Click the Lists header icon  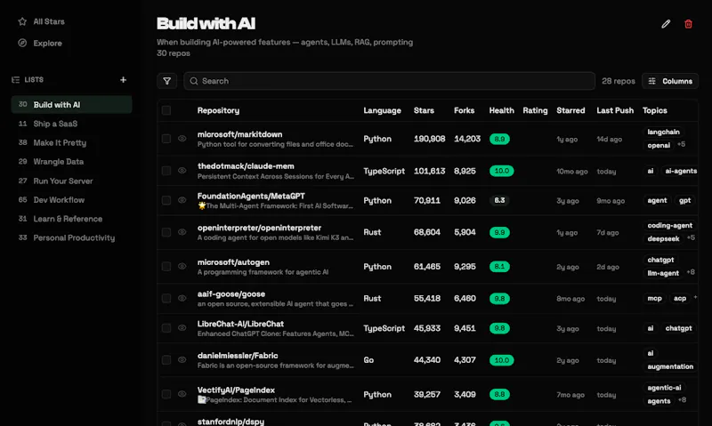click(x=15, y=80)
